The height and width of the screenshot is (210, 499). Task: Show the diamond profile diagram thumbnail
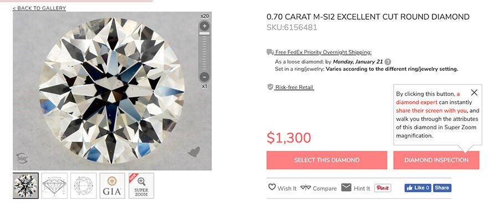pos(54,186)
